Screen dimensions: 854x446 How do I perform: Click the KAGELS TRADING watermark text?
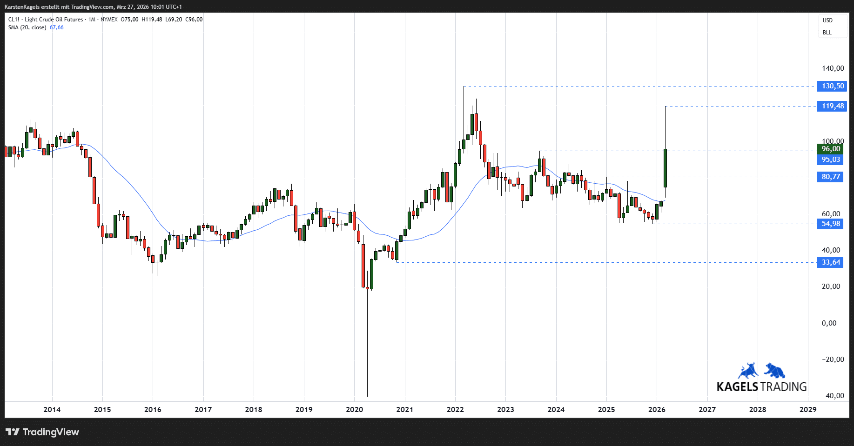click(x=761, y=387)
